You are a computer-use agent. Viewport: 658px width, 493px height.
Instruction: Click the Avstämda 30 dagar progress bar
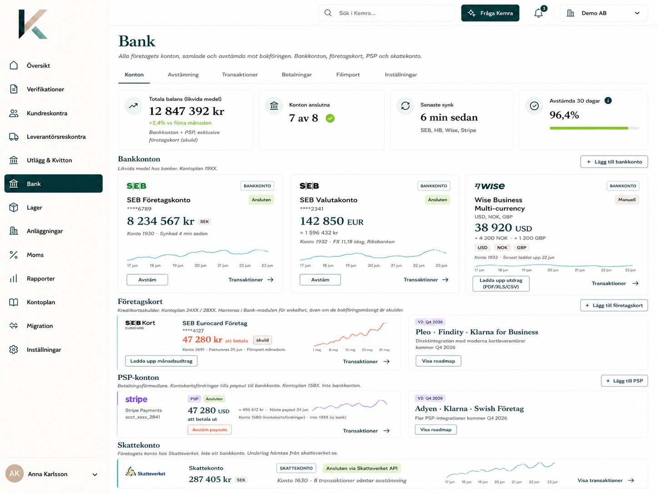click(594, 128)
